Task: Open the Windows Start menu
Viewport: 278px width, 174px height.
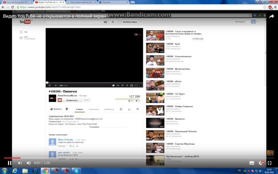Action: (5, 171)
